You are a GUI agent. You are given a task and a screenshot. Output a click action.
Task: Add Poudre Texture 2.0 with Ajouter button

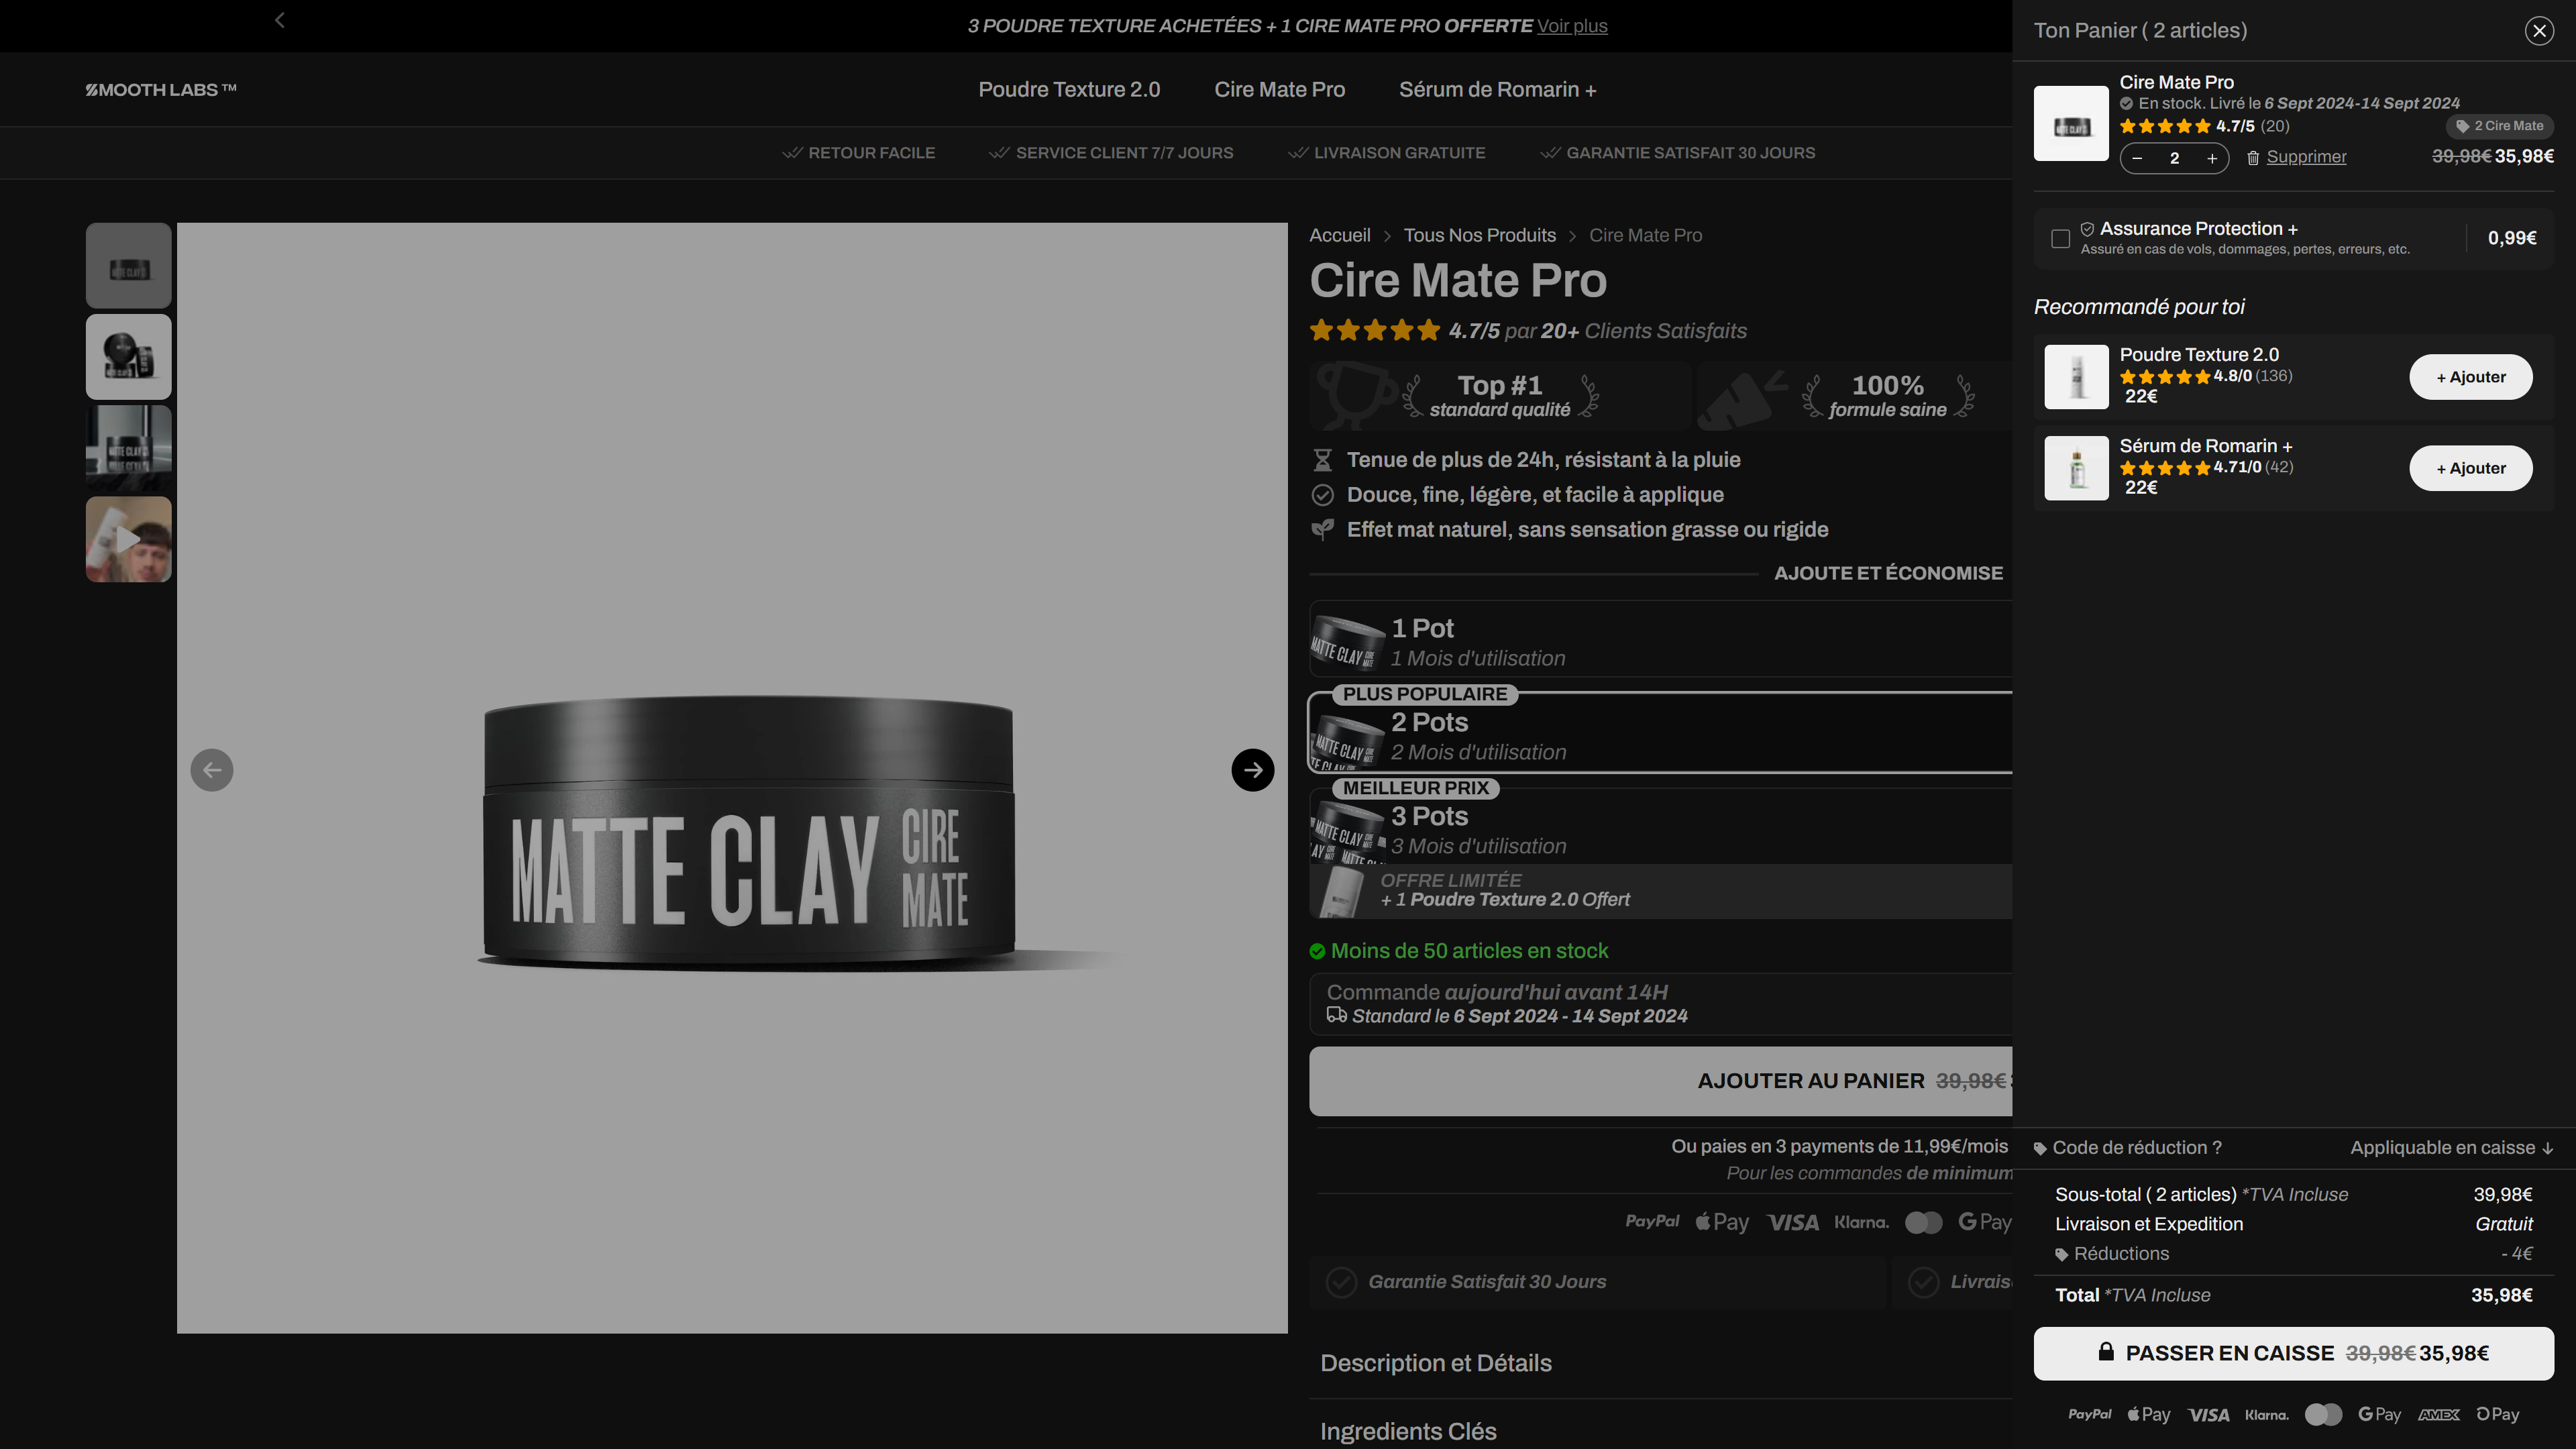[x=2470, y=377]
